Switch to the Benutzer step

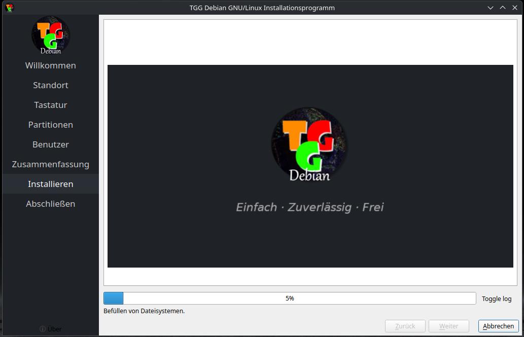(x=51, y=144)
